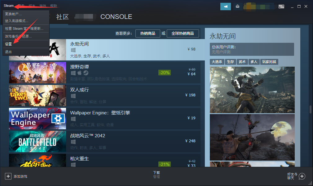Screen dimensions: 313x186
Task: Click the 漫野奇谭 title text
Action: click(x=79, y=67)
